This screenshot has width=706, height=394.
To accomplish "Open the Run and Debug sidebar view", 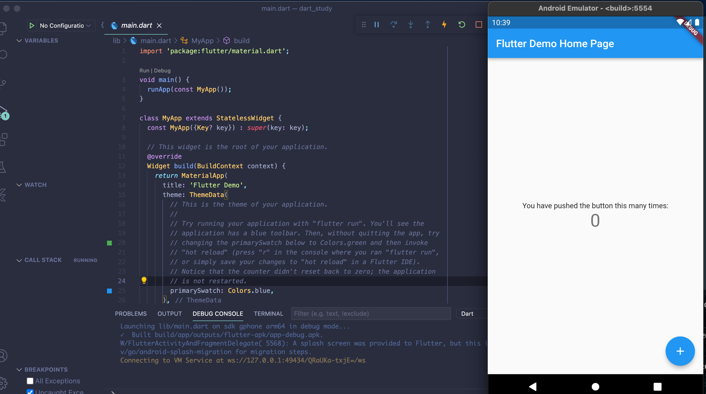I will [3, 112].
